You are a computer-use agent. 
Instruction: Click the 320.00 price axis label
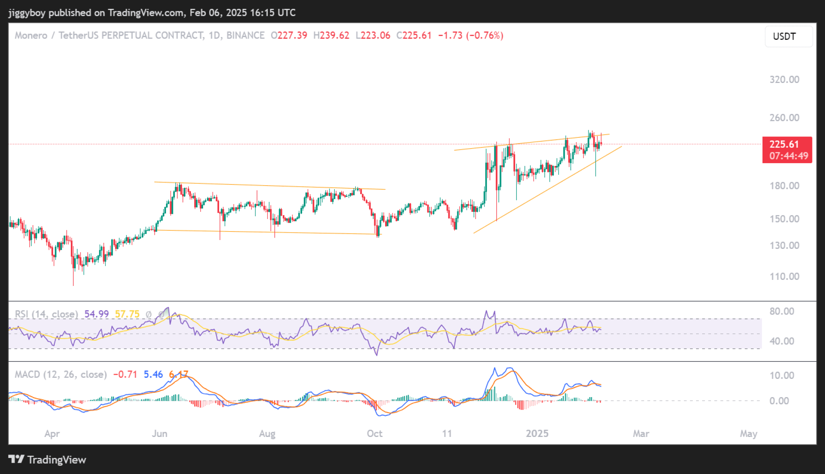point(784,79)
